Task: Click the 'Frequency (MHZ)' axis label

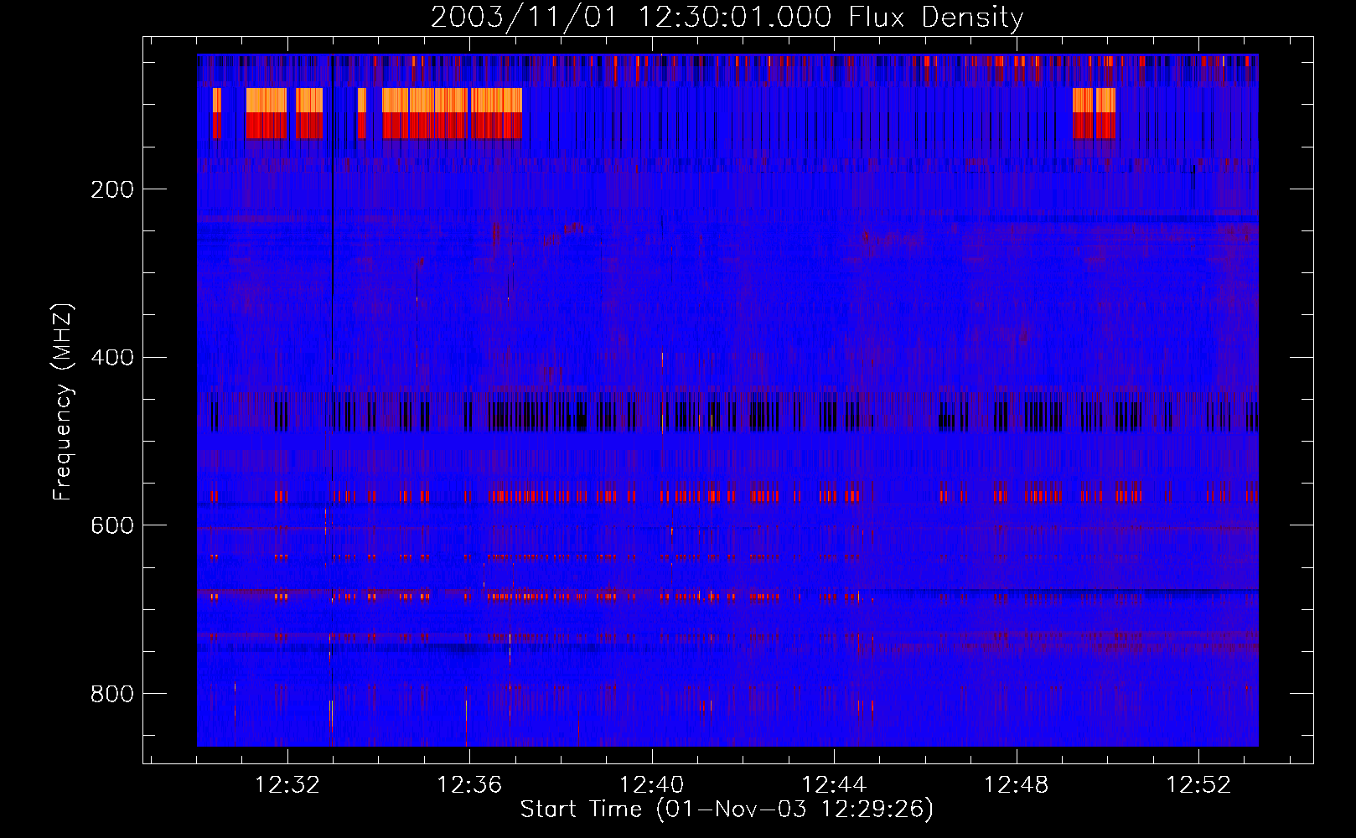Action: pyautogui.click(x=63, y=402)
